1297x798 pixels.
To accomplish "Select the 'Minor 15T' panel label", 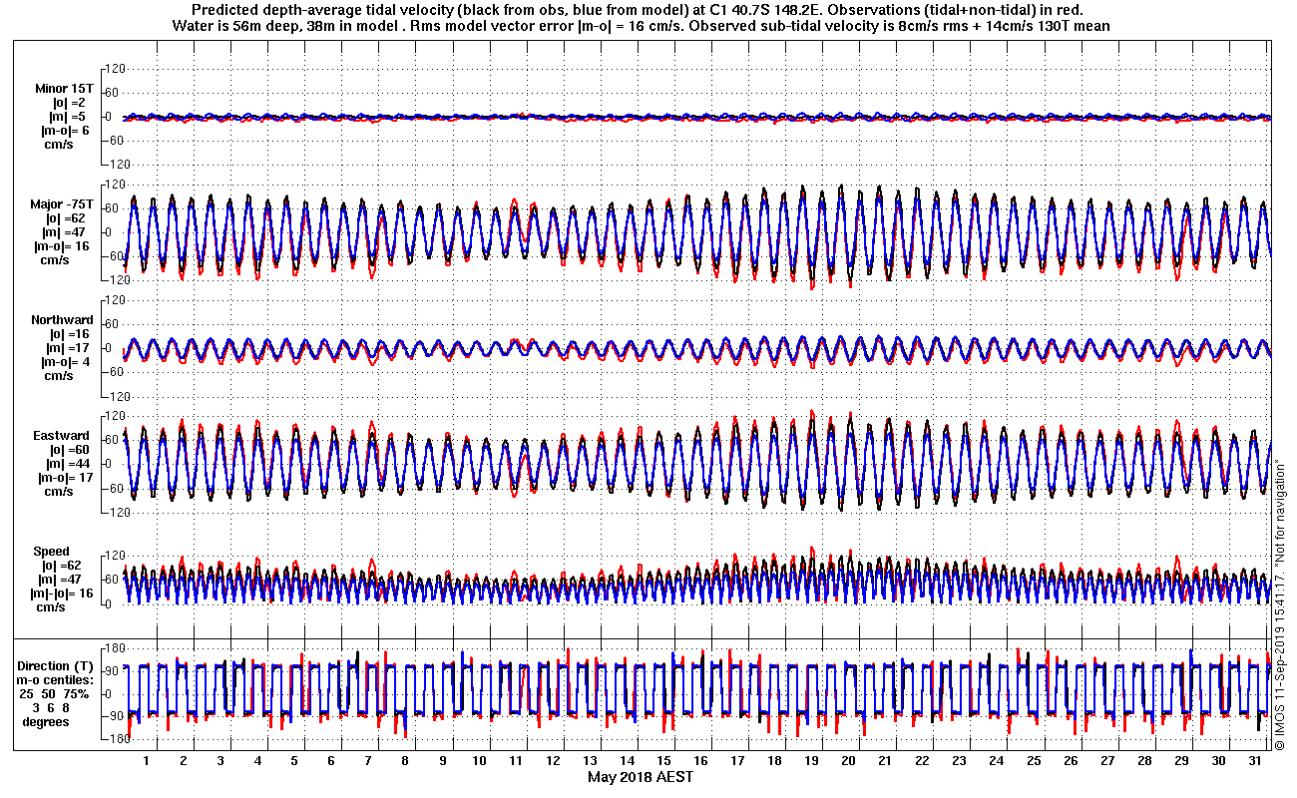I will click(65, 88).
